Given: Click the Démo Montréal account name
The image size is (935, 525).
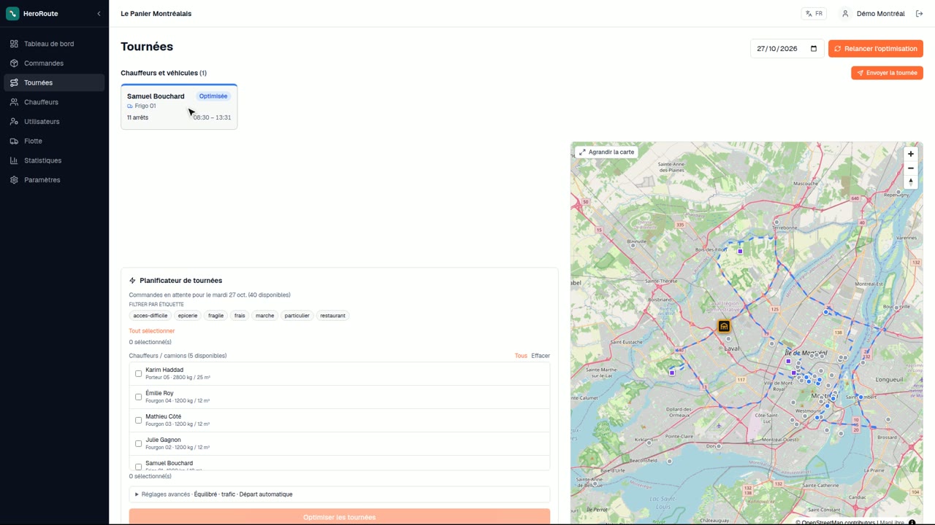Looking at the screenshot, I should point(880,14).
